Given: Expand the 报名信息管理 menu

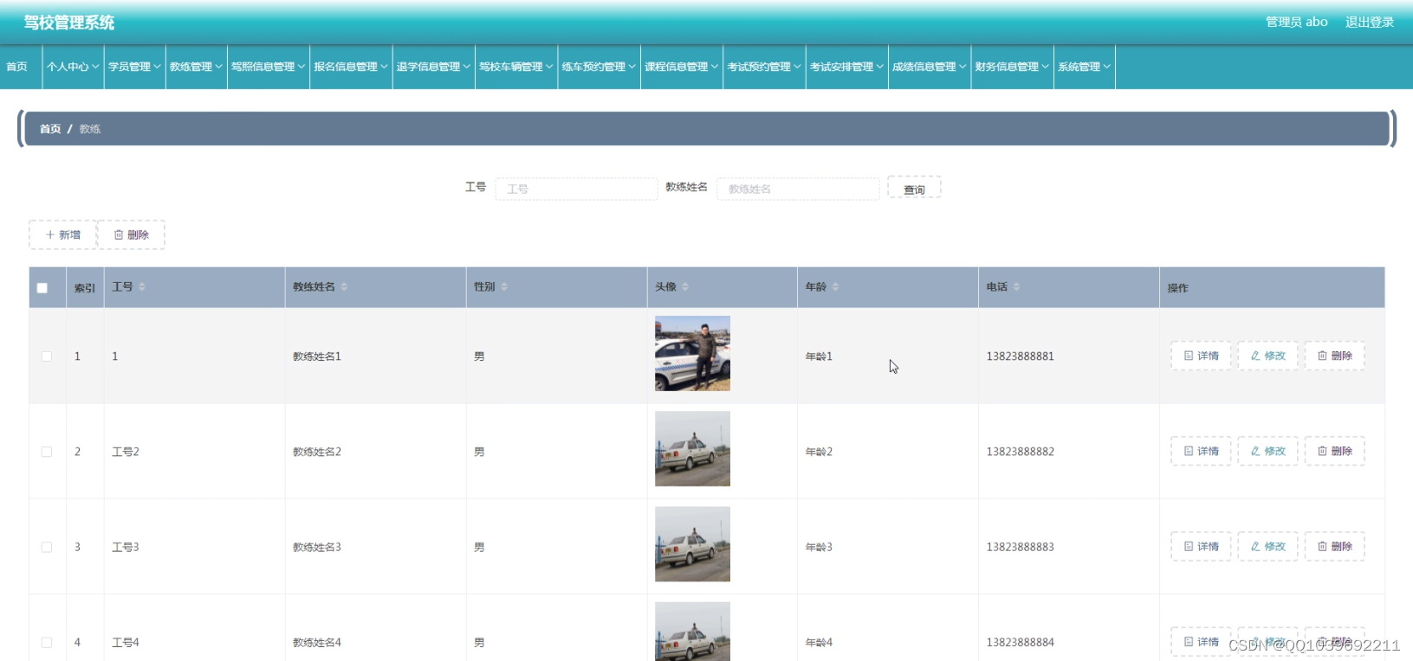Looking at the screenshot, I should [x=351, y=67].
